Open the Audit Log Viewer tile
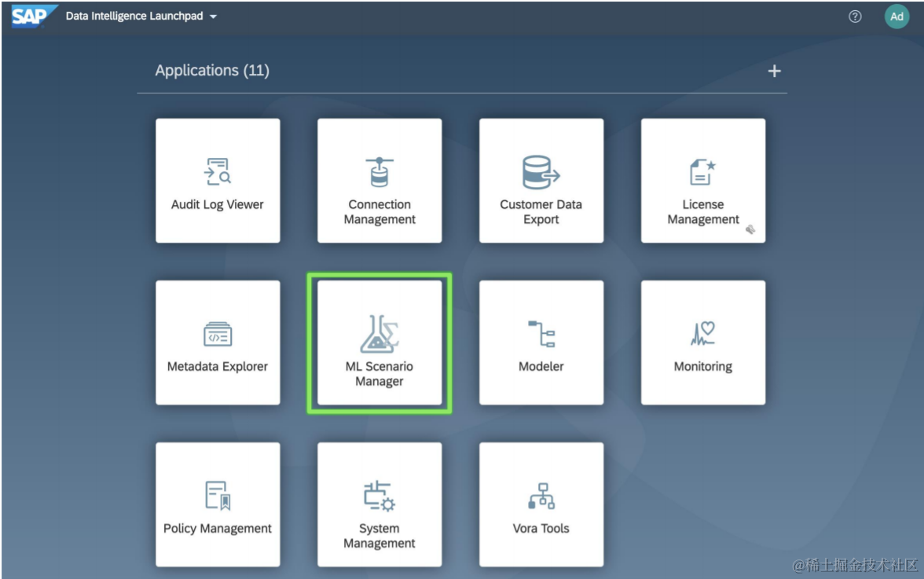Image resolution: width=924 pixels, height=579 pixels. click(218, 181)
